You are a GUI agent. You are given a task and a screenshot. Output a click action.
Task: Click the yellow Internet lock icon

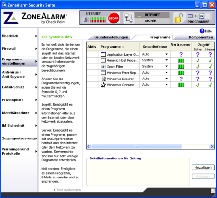click(x=178, y=18)
